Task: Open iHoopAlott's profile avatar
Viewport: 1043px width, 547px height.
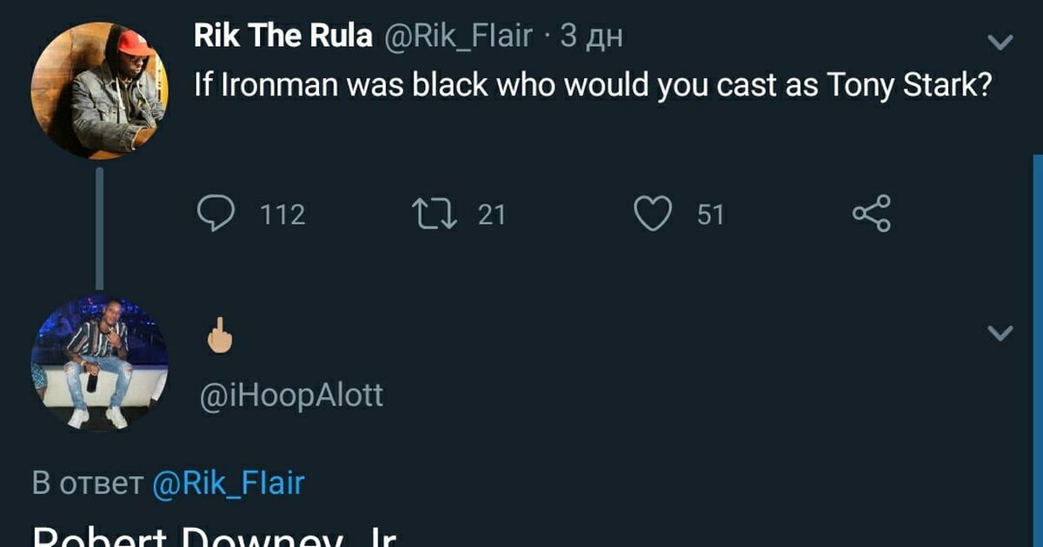Action: [99, 362]
